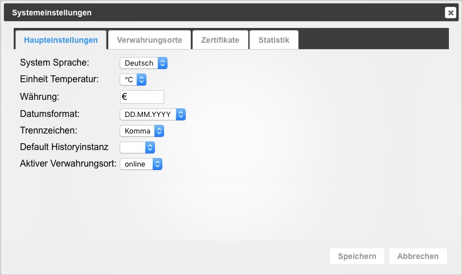The image size is (462, 275).
Task: Open the Datumsformat dropdown
Action: pyautogui.click(x=153, y=115)
